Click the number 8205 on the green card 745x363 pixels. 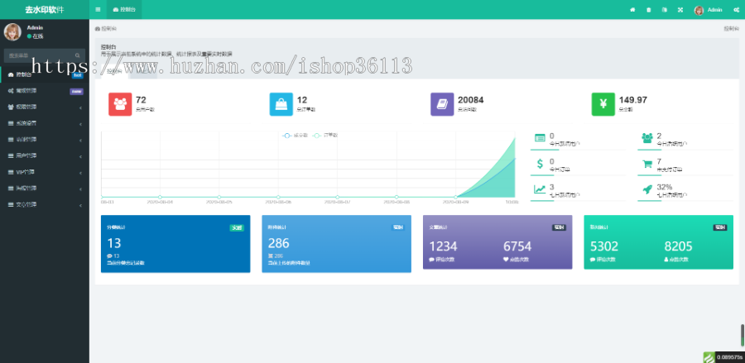tap(678, 246)
